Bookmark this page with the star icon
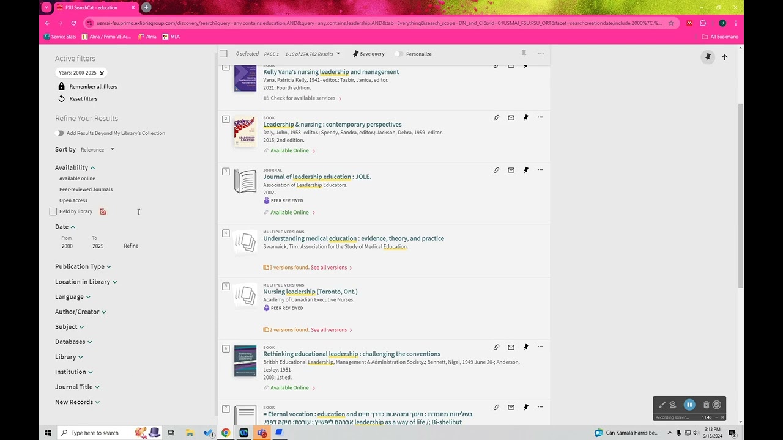Image resolution: width=783 pixels, height=440 pixels. pos(671,23)
